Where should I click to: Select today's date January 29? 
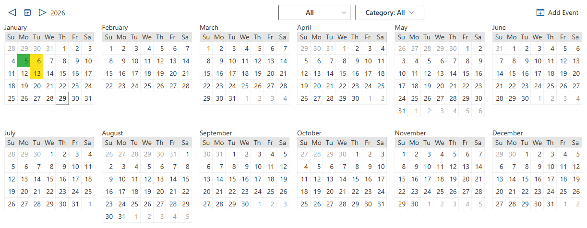(x=62, y=98)
